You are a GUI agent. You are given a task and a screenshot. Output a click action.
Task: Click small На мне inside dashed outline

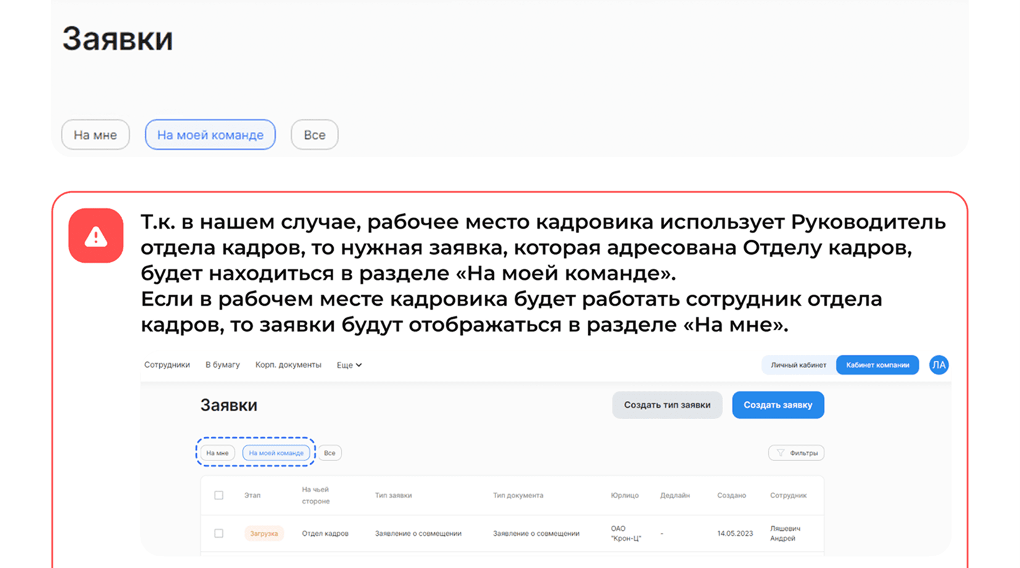coord(217,453)
